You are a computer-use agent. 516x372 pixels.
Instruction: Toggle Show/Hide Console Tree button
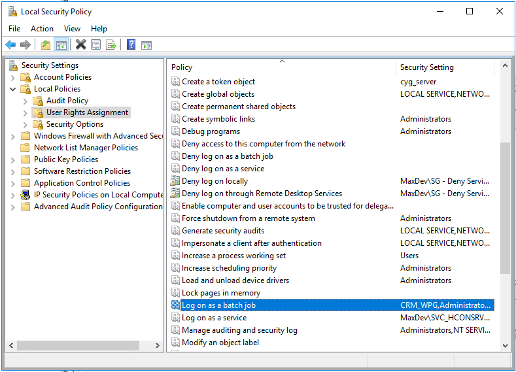click(61, 45)
